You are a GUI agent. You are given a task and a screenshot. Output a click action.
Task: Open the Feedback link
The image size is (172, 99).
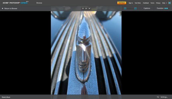click(146, 3)
